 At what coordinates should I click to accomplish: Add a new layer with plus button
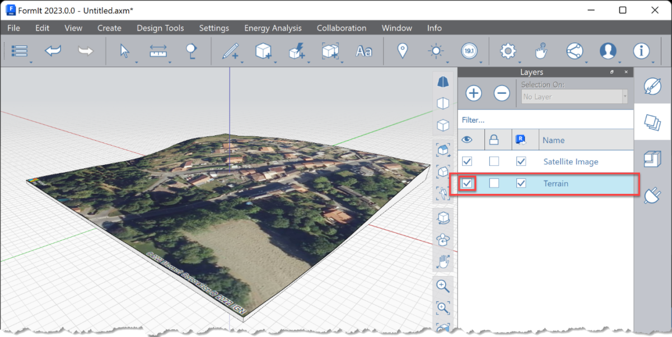tap(474, 93)
